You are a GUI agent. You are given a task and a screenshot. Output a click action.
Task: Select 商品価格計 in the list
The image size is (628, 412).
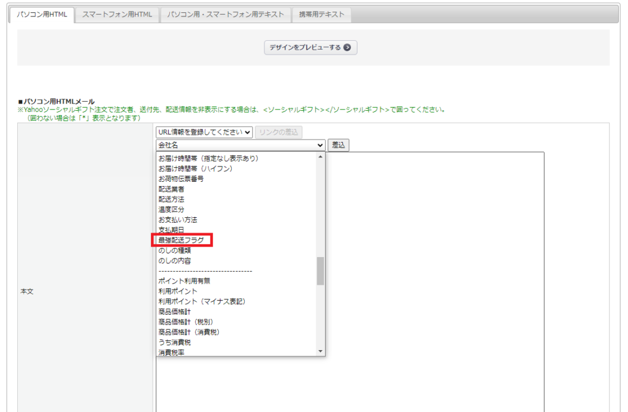(237, 312)
